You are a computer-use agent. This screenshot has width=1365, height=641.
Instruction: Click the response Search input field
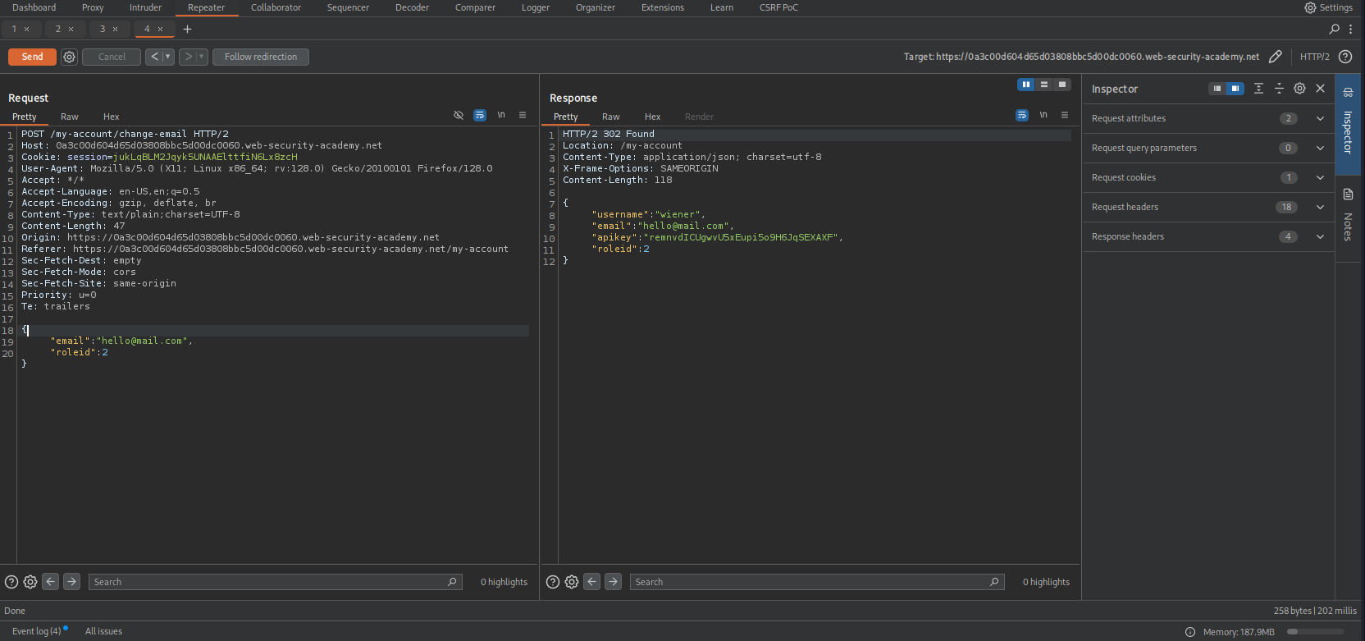coord(812,582)
